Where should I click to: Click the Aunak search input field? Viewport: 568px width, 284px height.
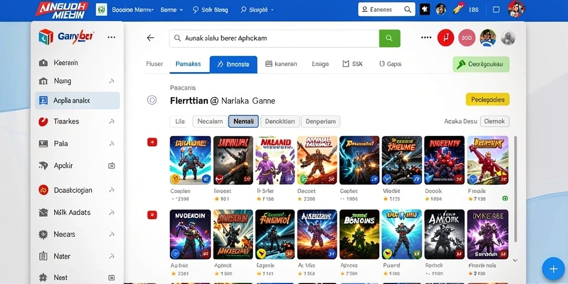(x=274, y=38)
